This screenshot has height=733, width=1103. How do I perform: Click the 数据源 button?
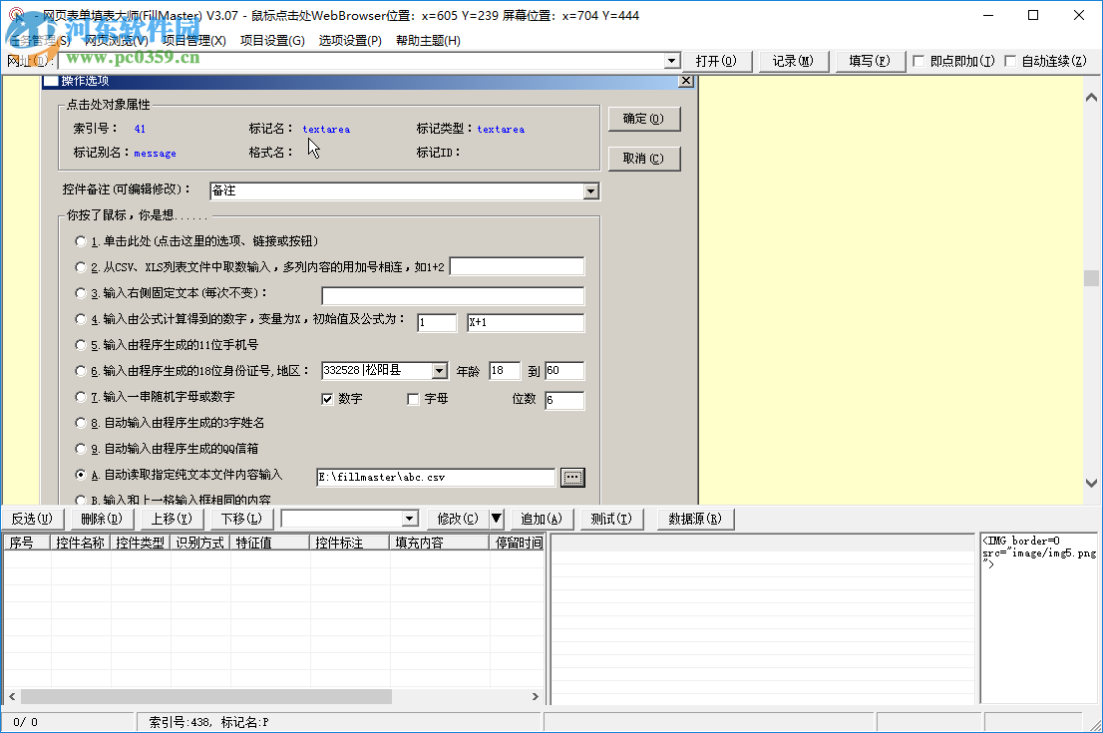693,519
